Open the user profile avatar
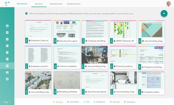The width and height of the screenshot is (174, 105). tap(168, 4)
